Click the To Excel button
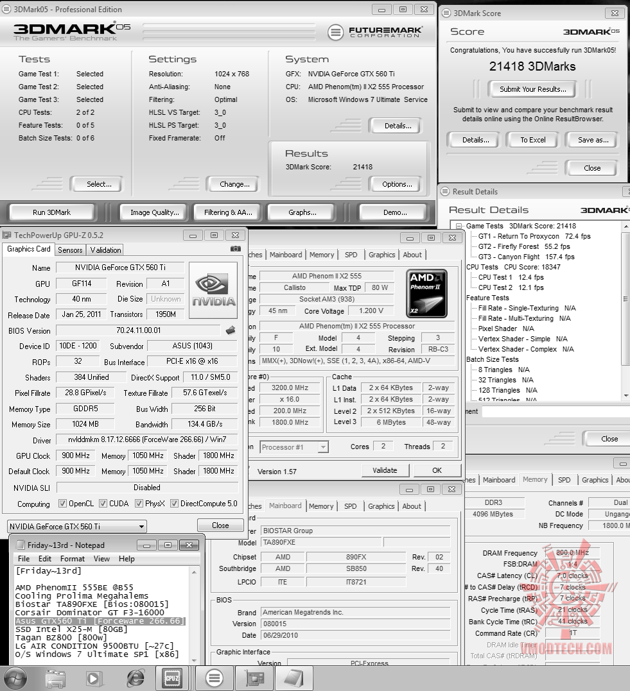This screenshot has height=691, width=630. [532, 140]
